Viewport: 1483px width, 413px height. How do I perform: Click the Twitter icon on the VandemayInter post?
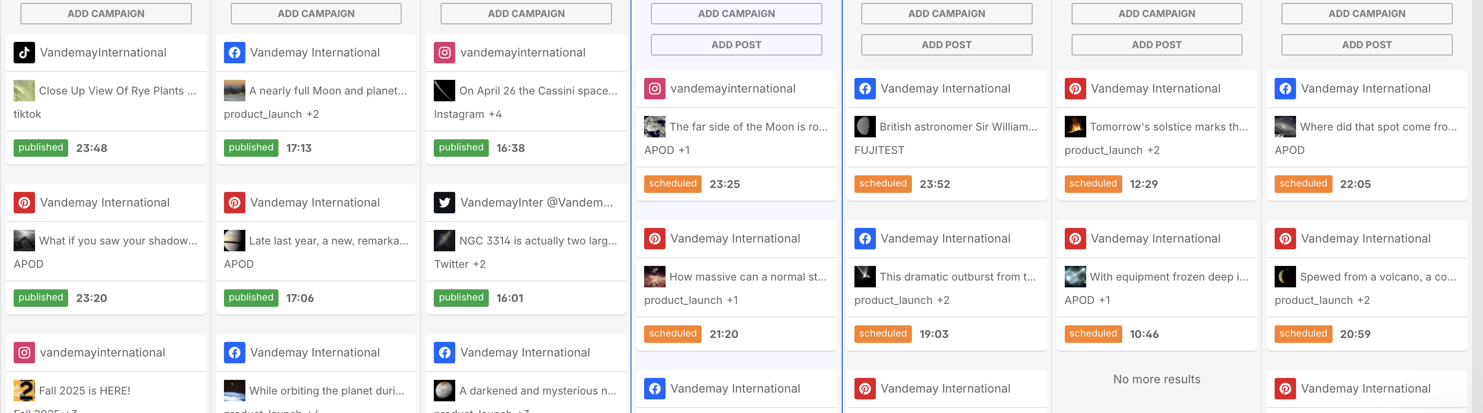[x=444, y=202]
